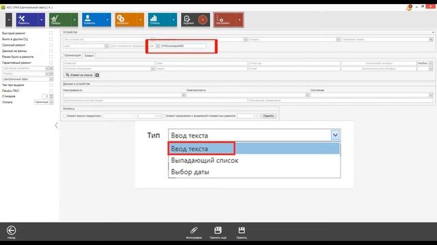Open the Комплектность dropdown arrow
This screenshot has height=245, width=437.
pos(307,95)
